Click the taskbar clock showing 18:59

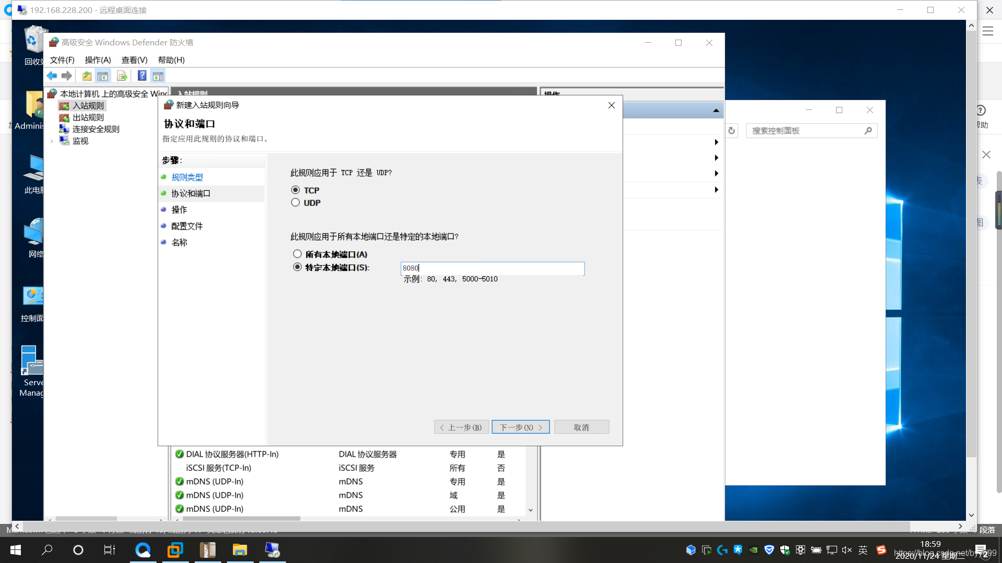point(930,544)
